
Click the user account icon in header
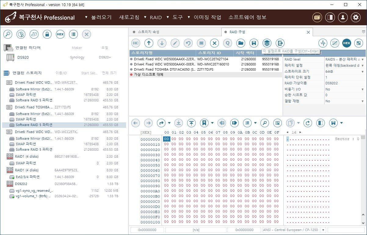pyautogui.click(x=343, y=17)
